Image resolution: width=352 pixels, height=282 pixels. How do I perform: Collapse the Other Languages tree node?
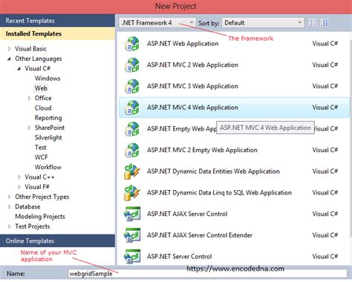coord(10,59)
